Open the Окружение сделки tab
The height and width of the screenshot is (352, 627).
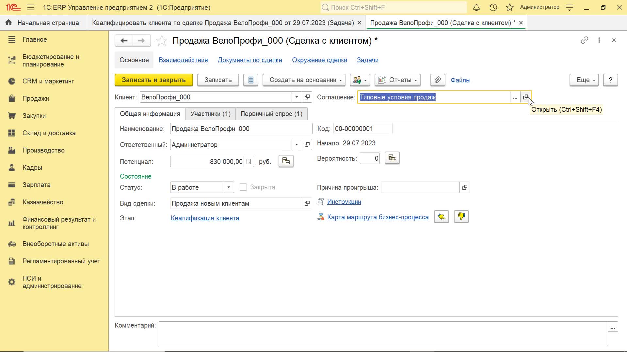click(319, 60)
